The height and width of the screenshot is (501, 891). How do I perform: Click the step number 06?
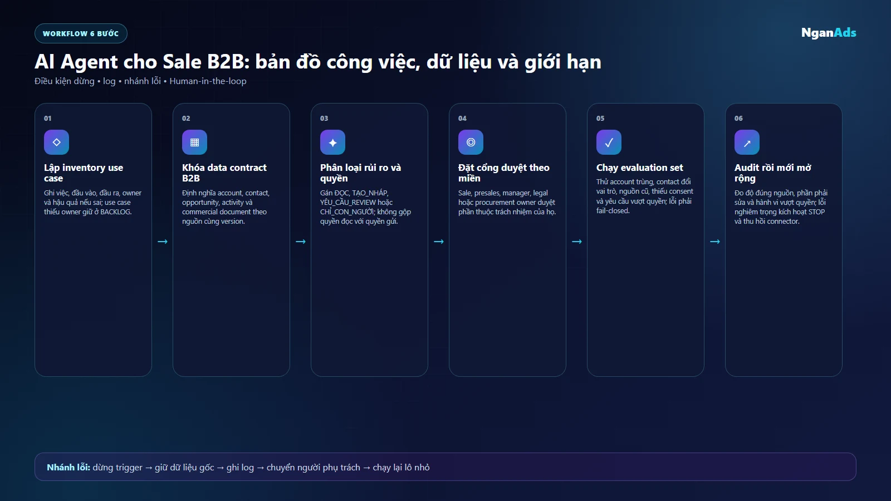(x=738, y=118)
